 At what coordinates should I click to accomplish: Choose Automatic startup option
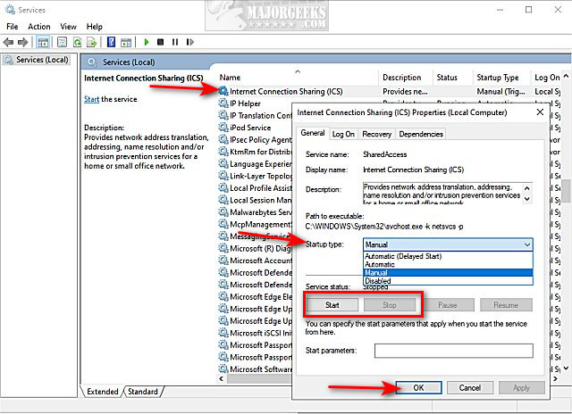448,264
